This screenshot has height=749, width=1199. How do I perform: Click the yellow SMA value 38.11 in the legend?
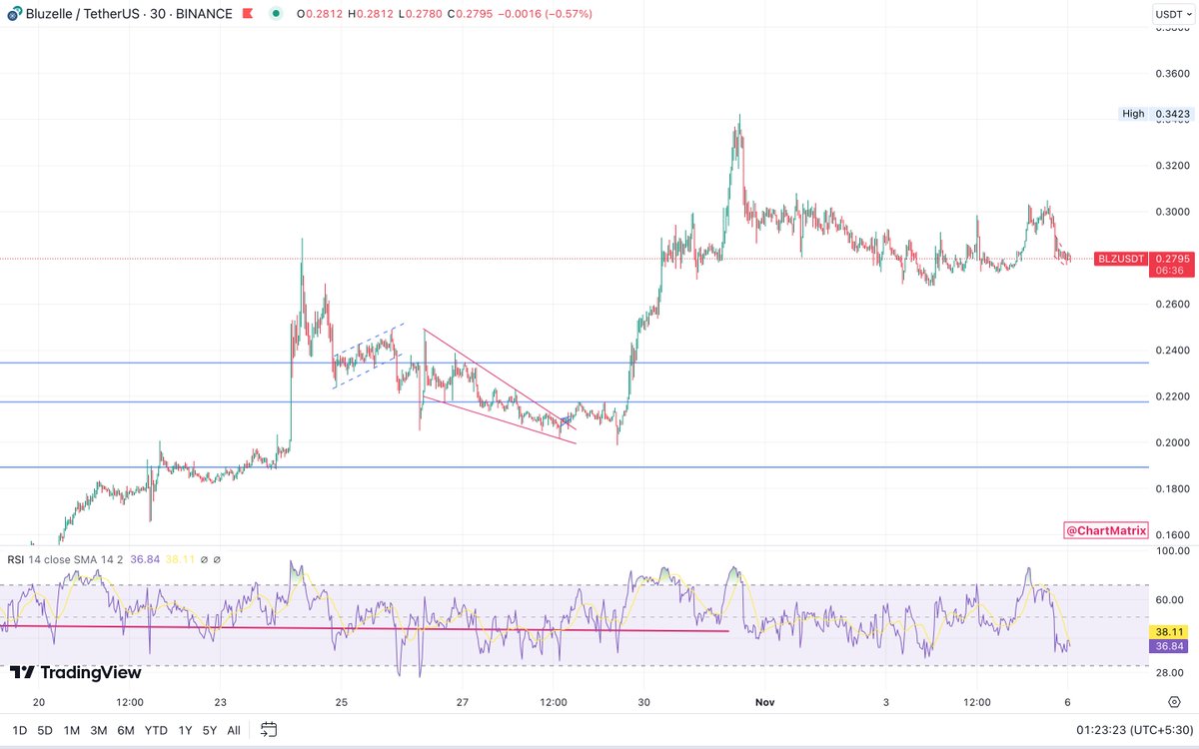point(179,559)
